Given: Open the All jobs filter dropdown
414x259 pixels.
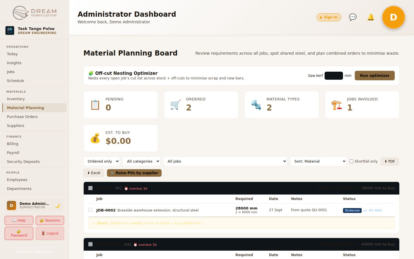Looking at the screenshot, I should (225, 161).
